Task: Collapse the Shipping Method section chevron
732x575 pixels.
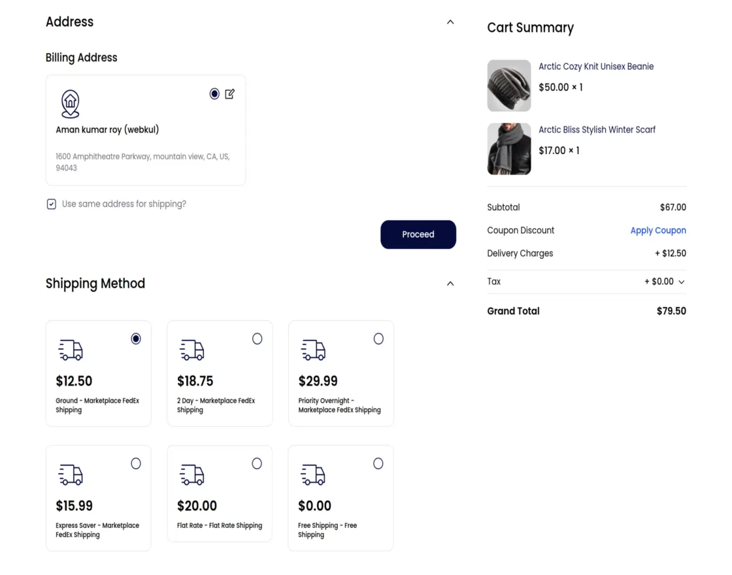Action: point(450,284)
